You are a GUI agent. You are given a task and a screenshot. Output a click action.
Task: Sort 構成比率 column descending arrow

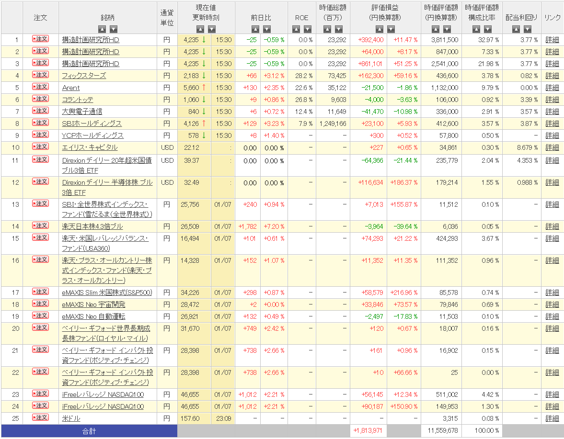click(x=488, y=29)
